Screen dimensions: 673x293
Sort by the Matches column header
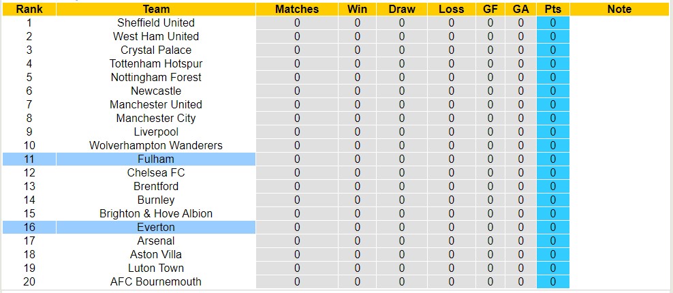point(297,9)
